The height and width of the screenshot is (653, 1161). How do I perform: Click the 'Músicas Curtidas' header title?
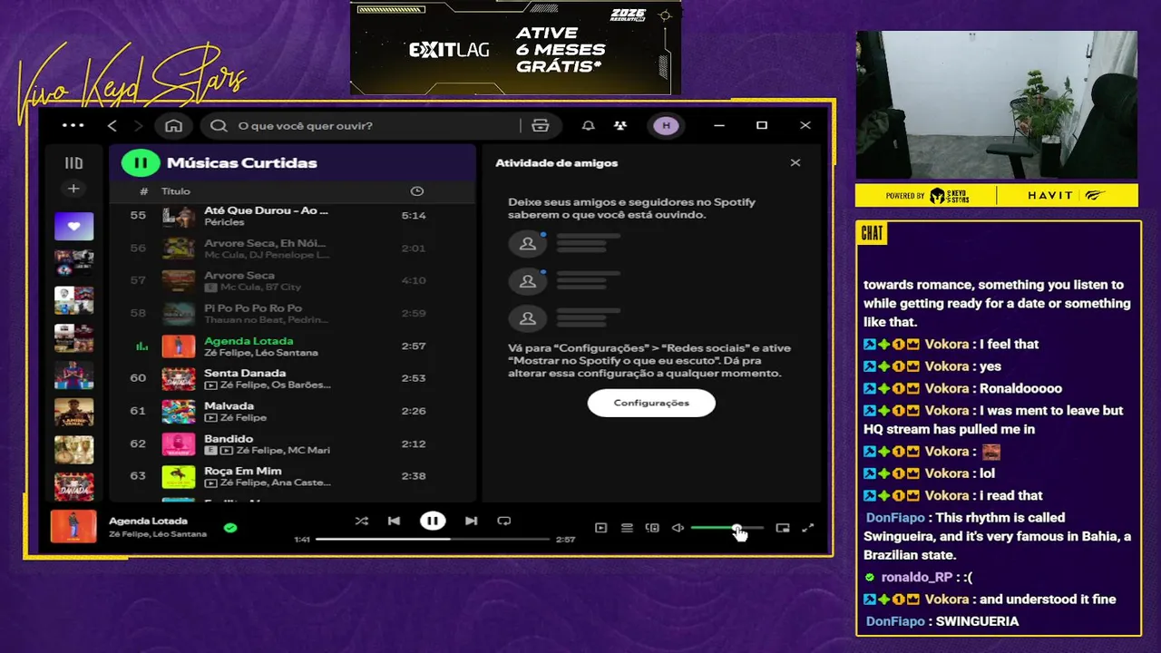[242, 163]
